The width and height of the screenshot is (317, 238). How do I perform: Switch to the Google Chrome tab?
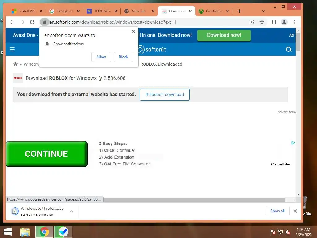pyautogui.click(x=61, y=11)
